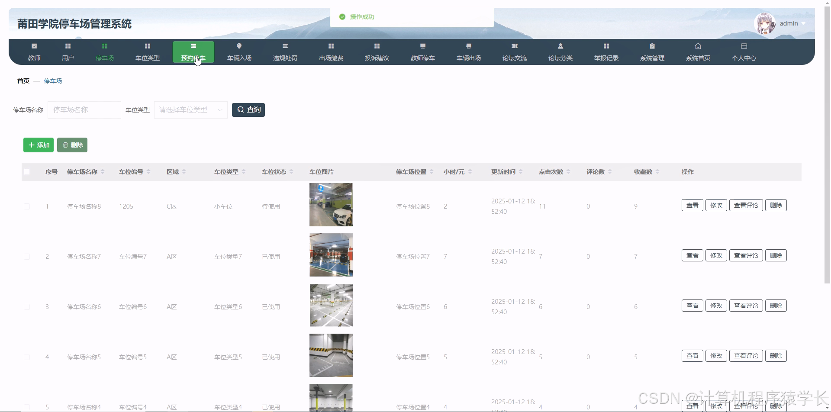Click the 出场缴费 grid icon
Screen dimensions: 831x412
coord(331,46)
